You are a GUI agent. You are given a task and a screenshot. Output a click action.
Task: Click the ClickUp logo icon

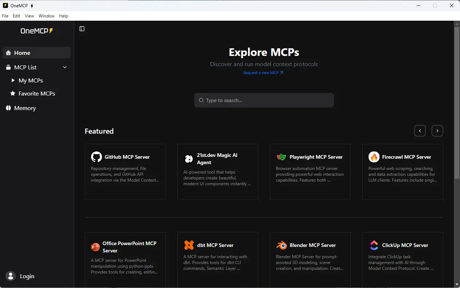(x=374, y=245)
